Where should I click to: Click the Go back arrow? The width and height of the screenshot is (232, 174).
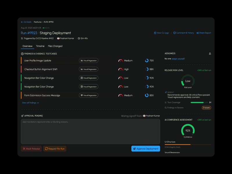[x=22, y=22]
